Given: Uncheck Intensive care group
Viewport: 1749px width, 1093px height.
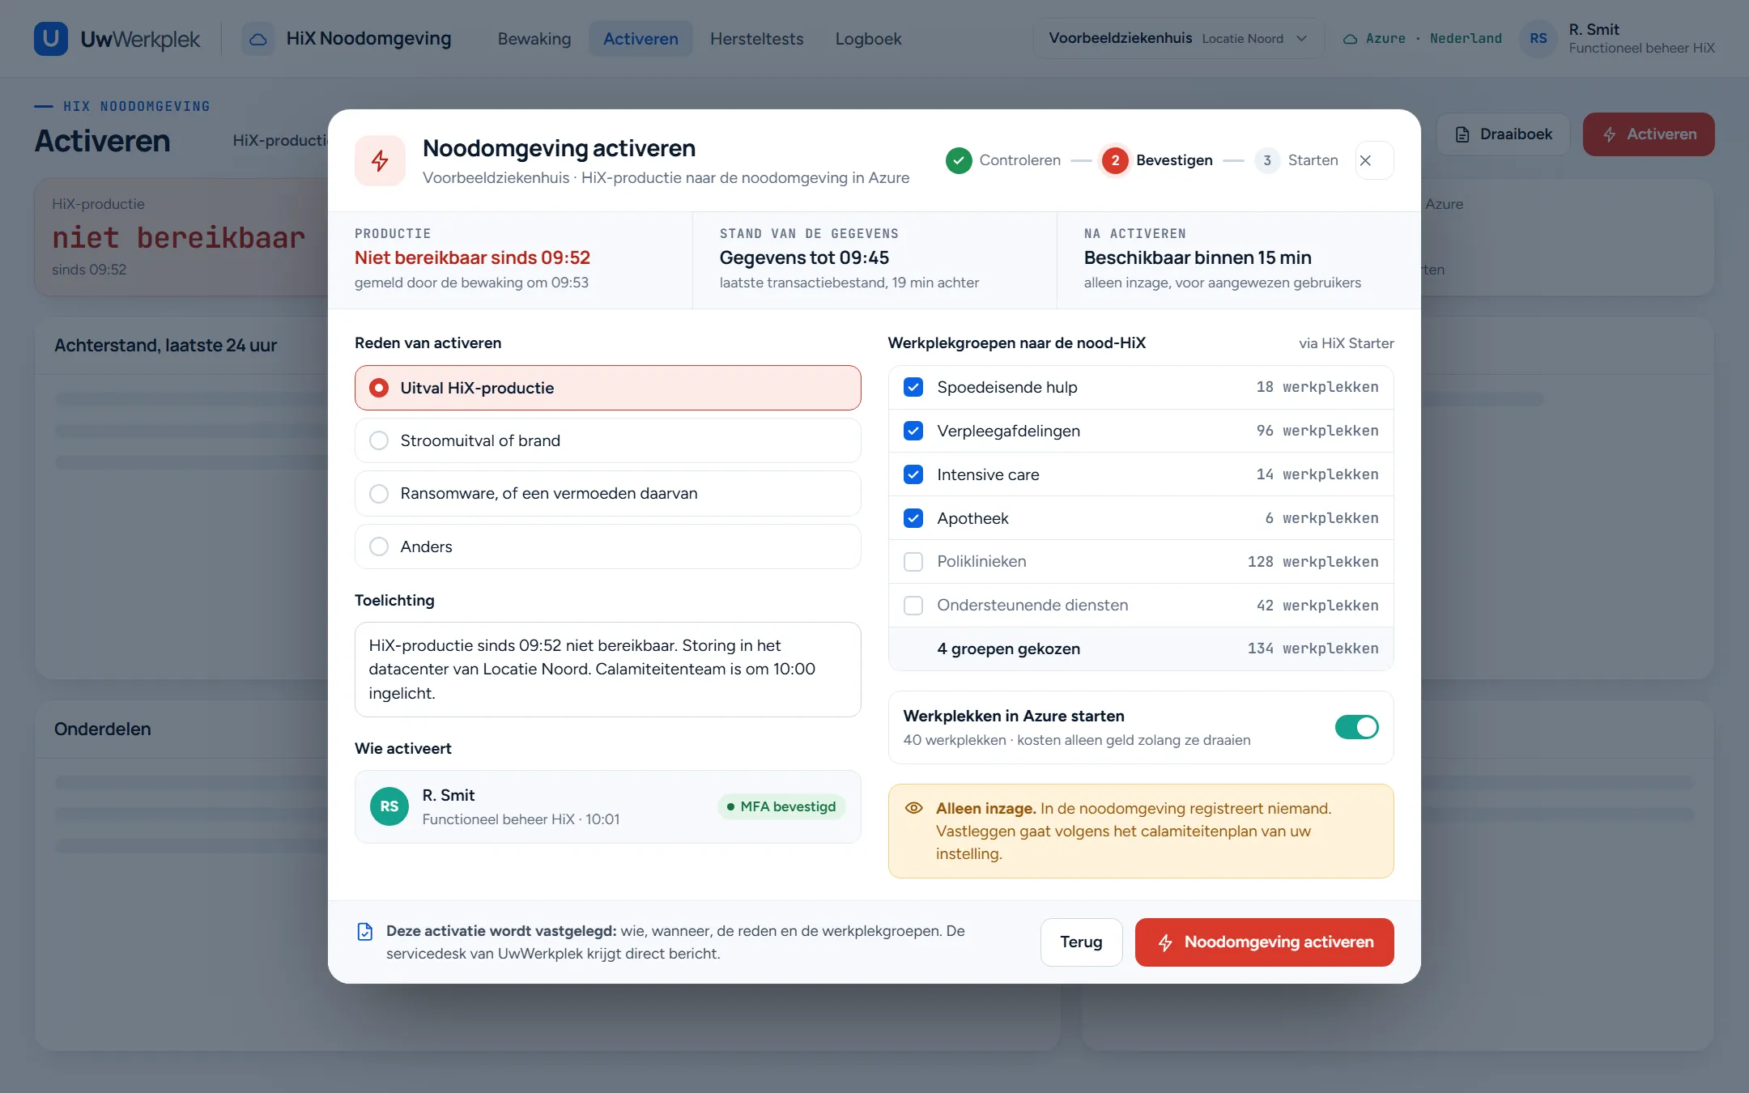Looking at the screenshot, I should coord(913,474).
